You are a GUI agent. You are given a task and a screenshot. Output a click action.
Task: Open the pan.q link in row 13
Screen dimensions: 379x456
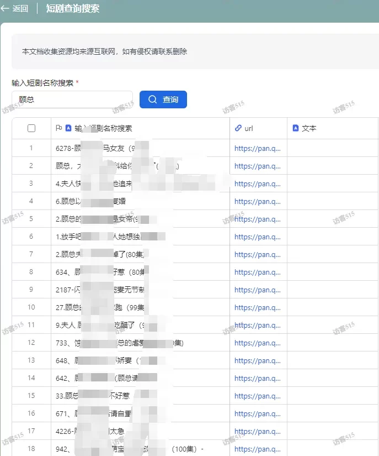click(258, 360)
